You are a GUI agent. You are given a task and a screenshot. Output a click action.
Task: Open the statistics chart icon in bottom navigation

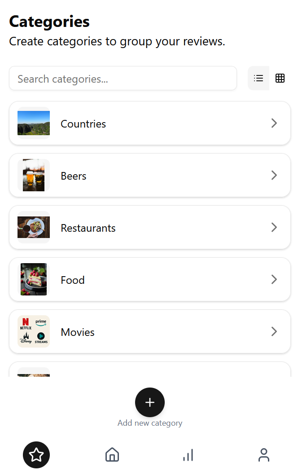(188, 454)
